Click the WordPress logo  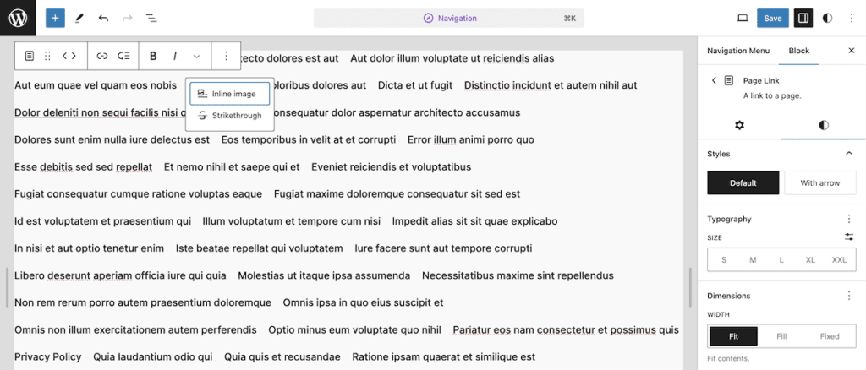18,18
